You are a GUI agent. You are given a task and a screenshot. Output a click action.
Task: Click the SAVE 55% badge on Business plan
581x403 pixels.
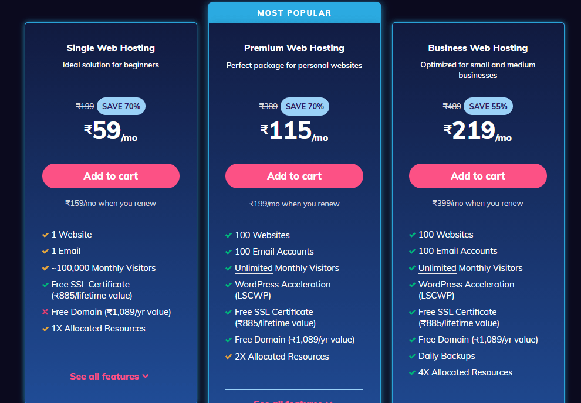pos(488,106)
